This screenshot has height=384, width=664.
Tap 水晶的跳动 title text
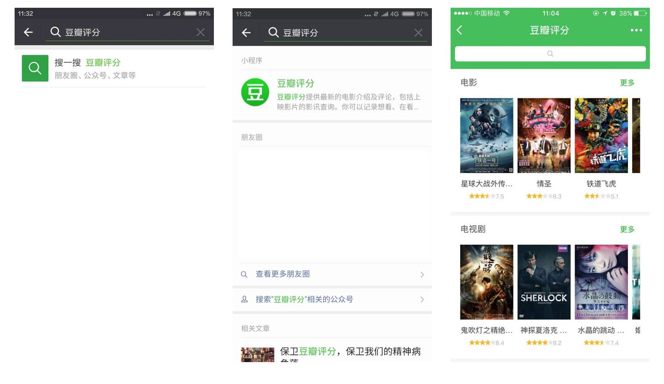601,330
